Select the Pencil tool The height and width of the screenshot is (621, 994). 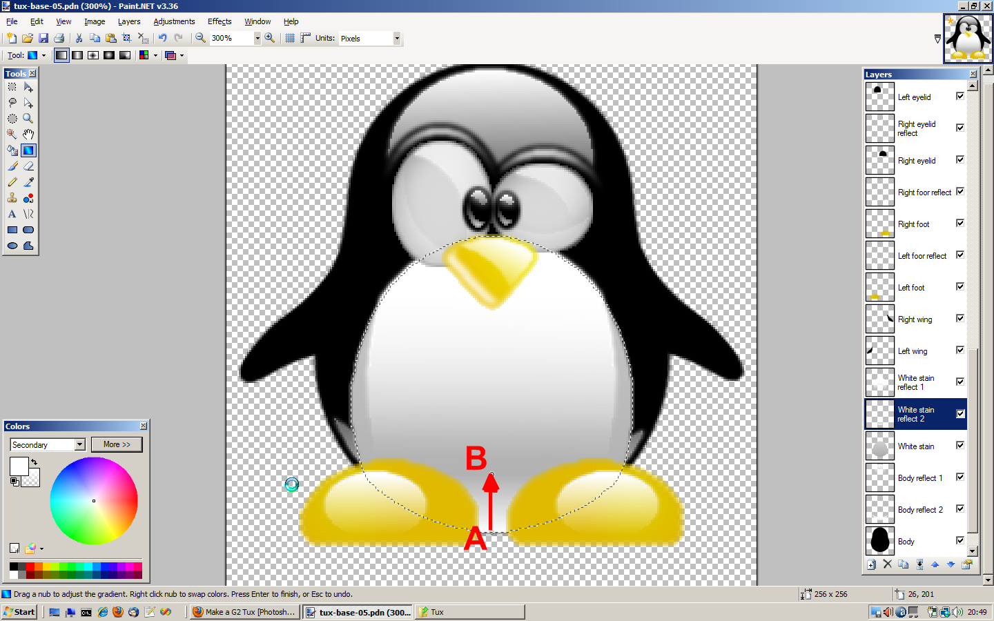click(x=12, y=182)
